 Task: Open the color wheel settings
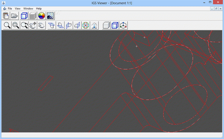pos(41,16)
